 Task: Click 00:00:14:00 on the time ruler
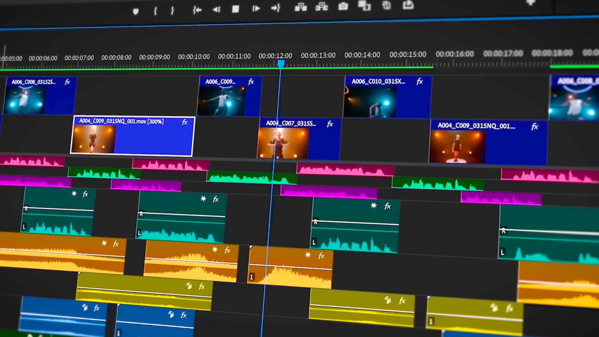(x=362, y=55)
